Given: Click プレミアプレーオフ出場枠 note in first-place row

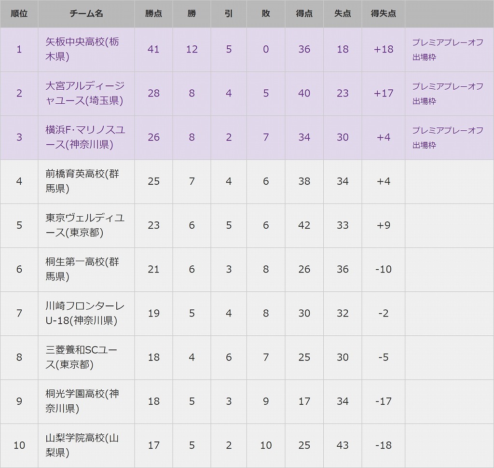Looking at the screenshot, I should (x=448, y=49).
